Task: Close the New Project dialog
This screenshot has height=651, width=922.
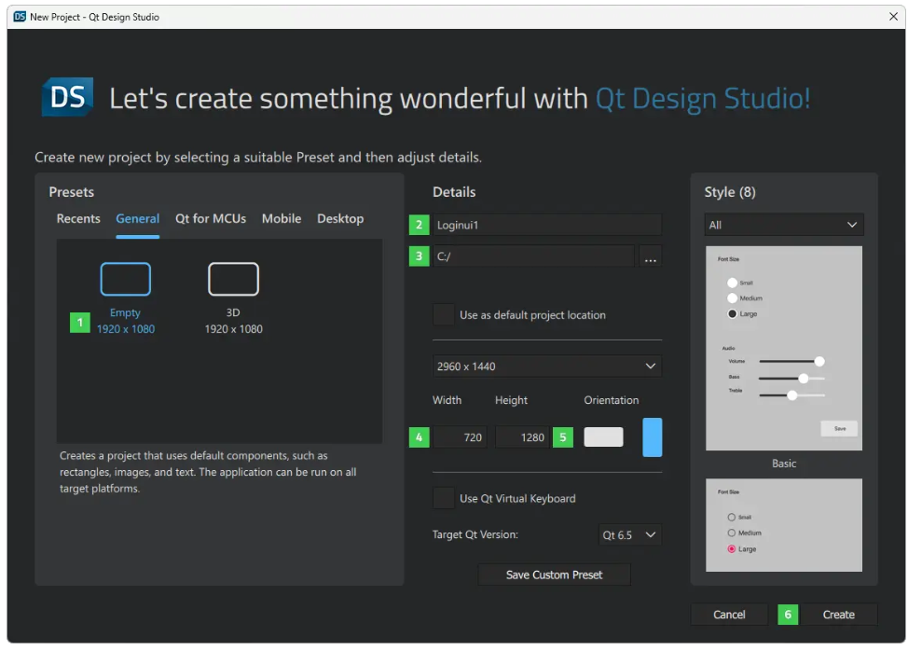Action: 893,17
